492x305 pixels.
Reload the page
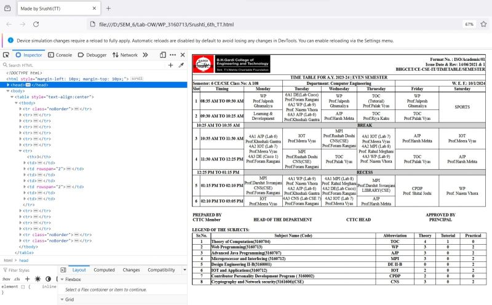point(38,24)
